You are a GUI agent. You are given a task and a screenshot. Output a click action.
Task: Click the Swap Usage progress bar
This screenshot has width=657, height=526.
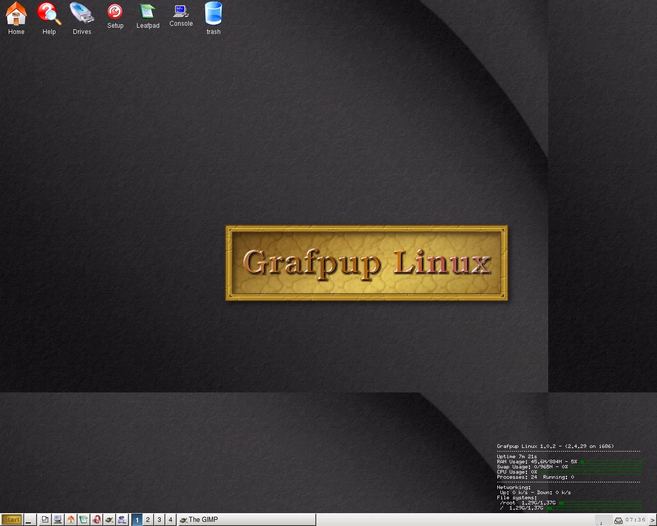coord(606,467)
